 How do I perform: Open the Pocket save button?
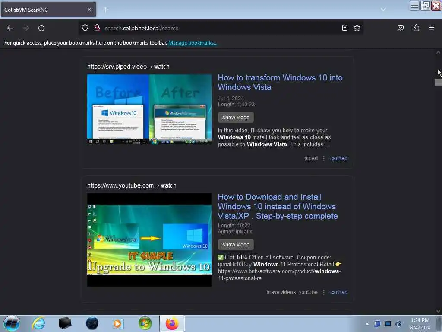click(x=400, y=28)
